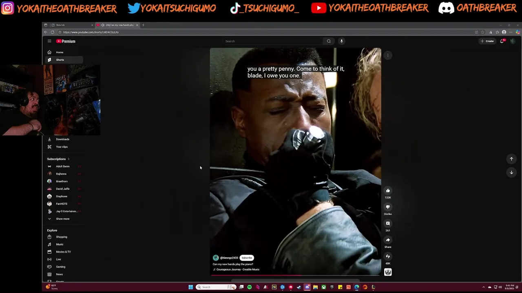Open the @hienngo2433 channel
Viewport: 522px width, 293px height.
coord(229,258)
